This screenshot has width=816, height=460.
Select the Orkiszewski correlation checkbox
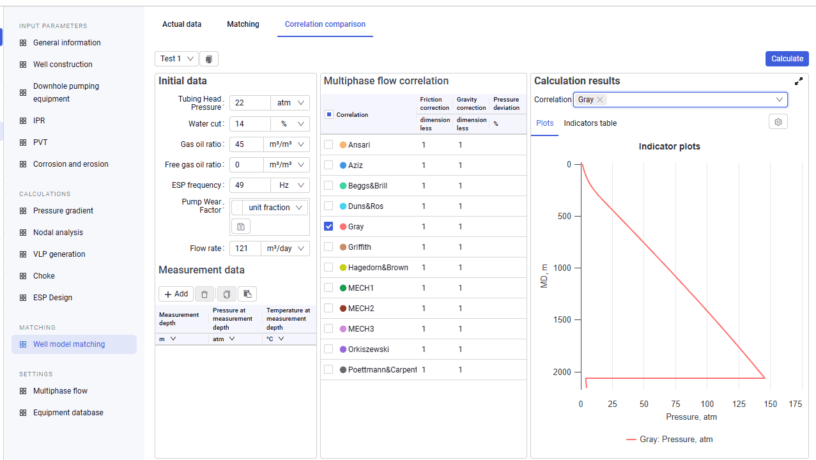click(328, 349)
